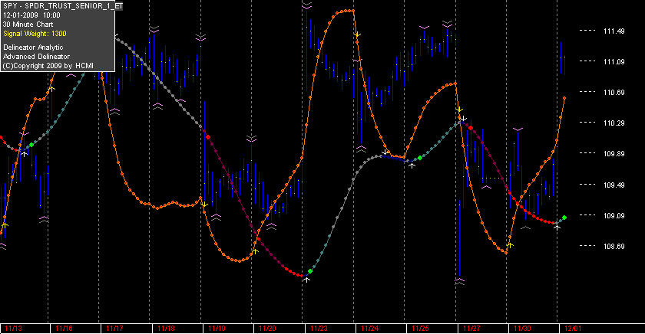Select the 11/19 date on the time axis
This screenshot has height=334, width=645.
[x=217, y=329]
